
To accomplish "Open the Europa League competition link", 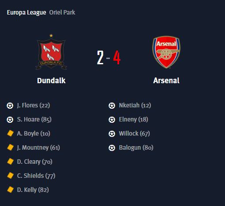I will [26, 12].
